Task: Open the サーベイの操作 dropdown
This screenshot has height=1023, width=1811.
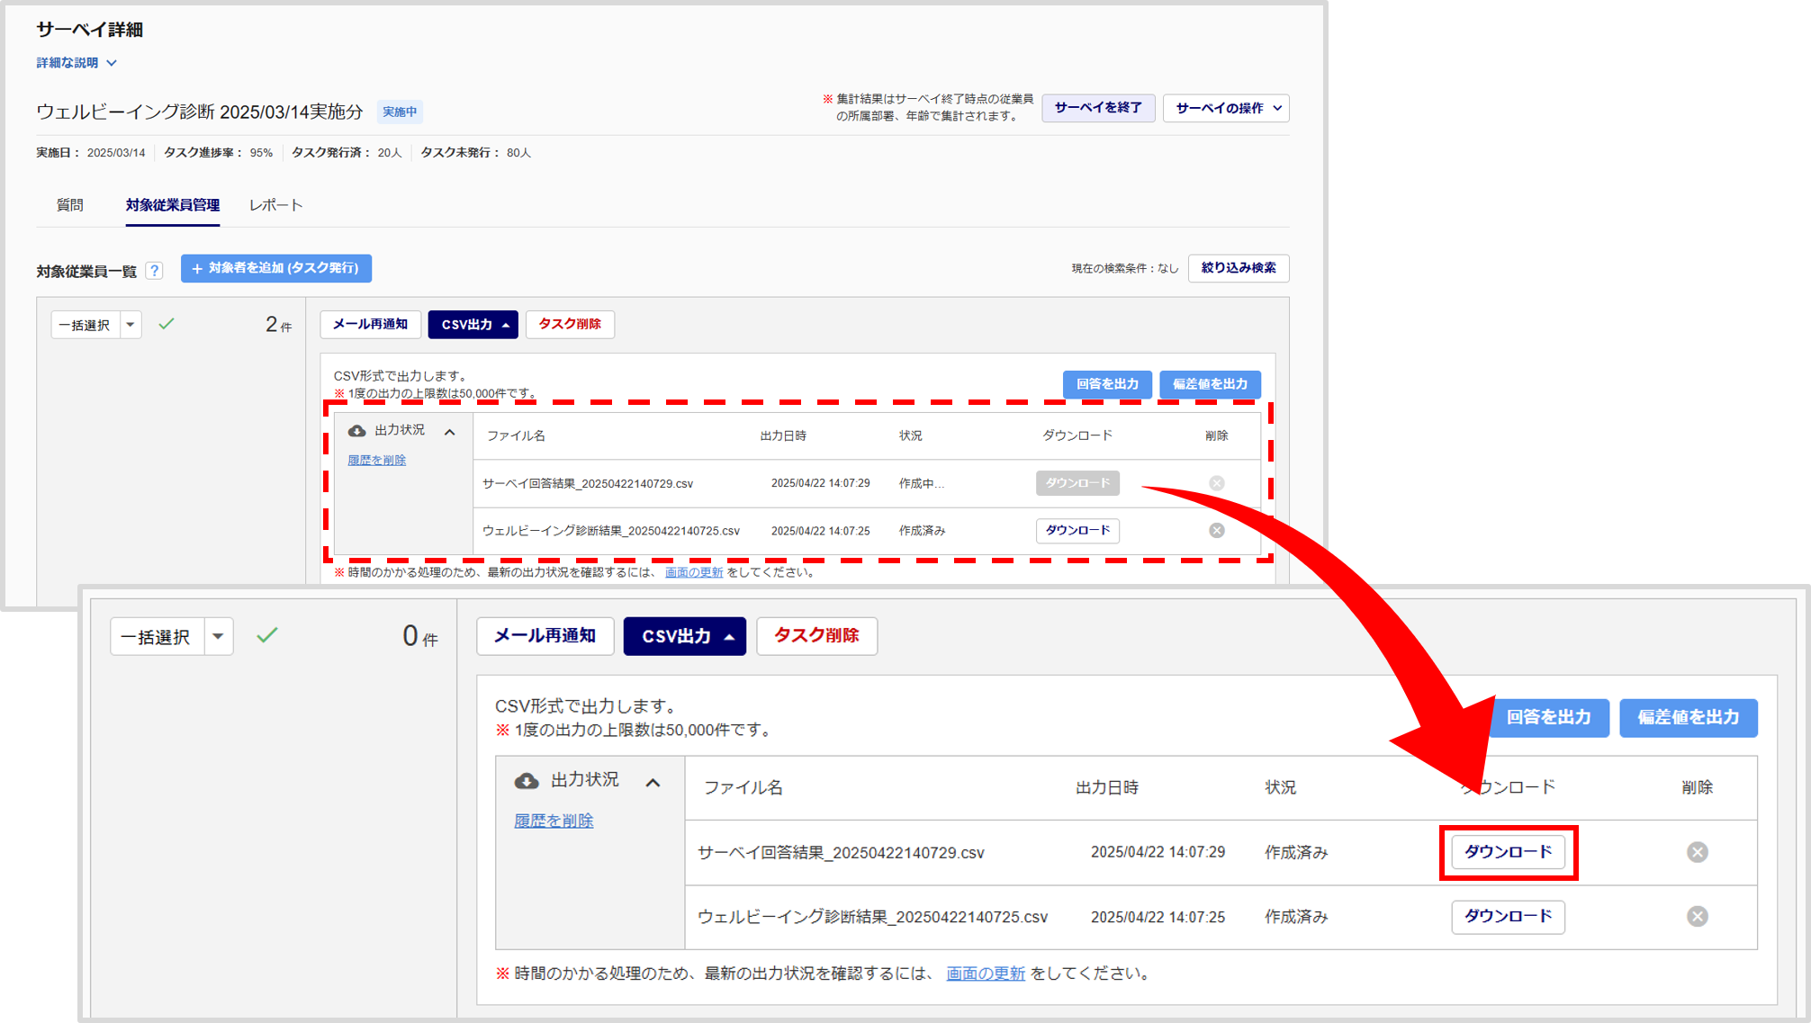Action: coord(1226,108)
